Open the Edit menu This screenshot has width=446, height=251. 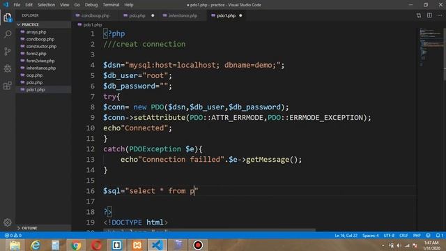(x=29, y=5)
